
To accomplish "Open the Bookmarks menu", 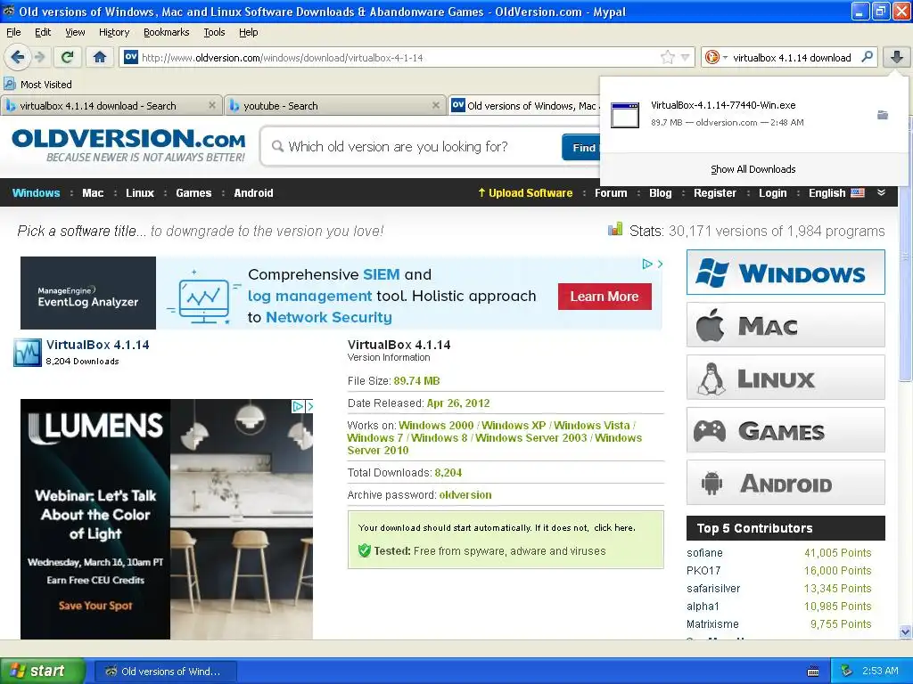I will [167, 32].
